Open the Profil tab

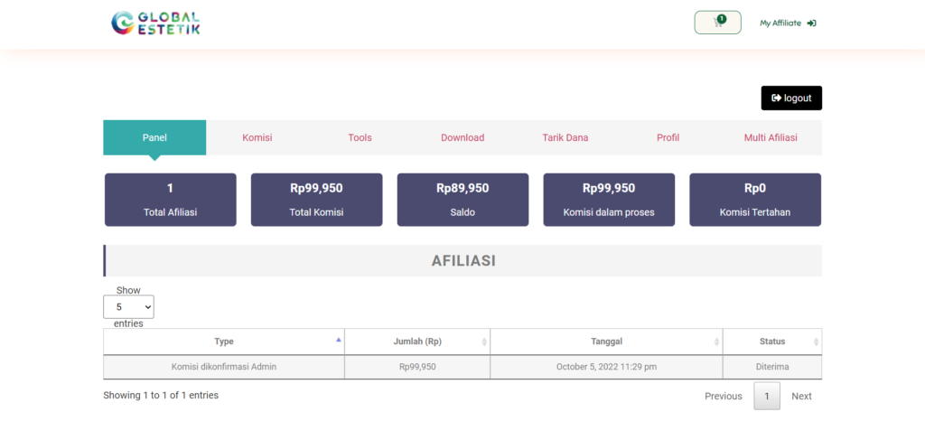click(x=668, y=137)
